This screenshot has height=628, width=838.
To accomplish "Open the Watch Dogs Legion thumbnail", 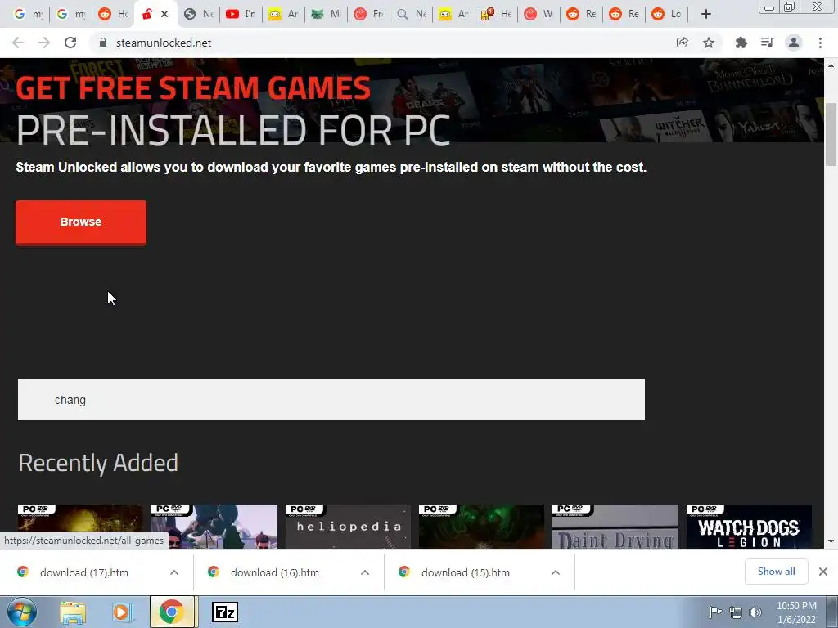I will click(x=749, y=527).
